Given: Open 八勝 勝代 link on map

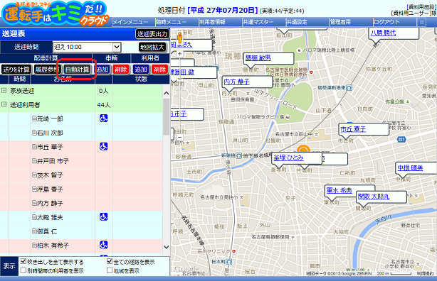Looking at the screenshot, I should click(x=383, y=33).
